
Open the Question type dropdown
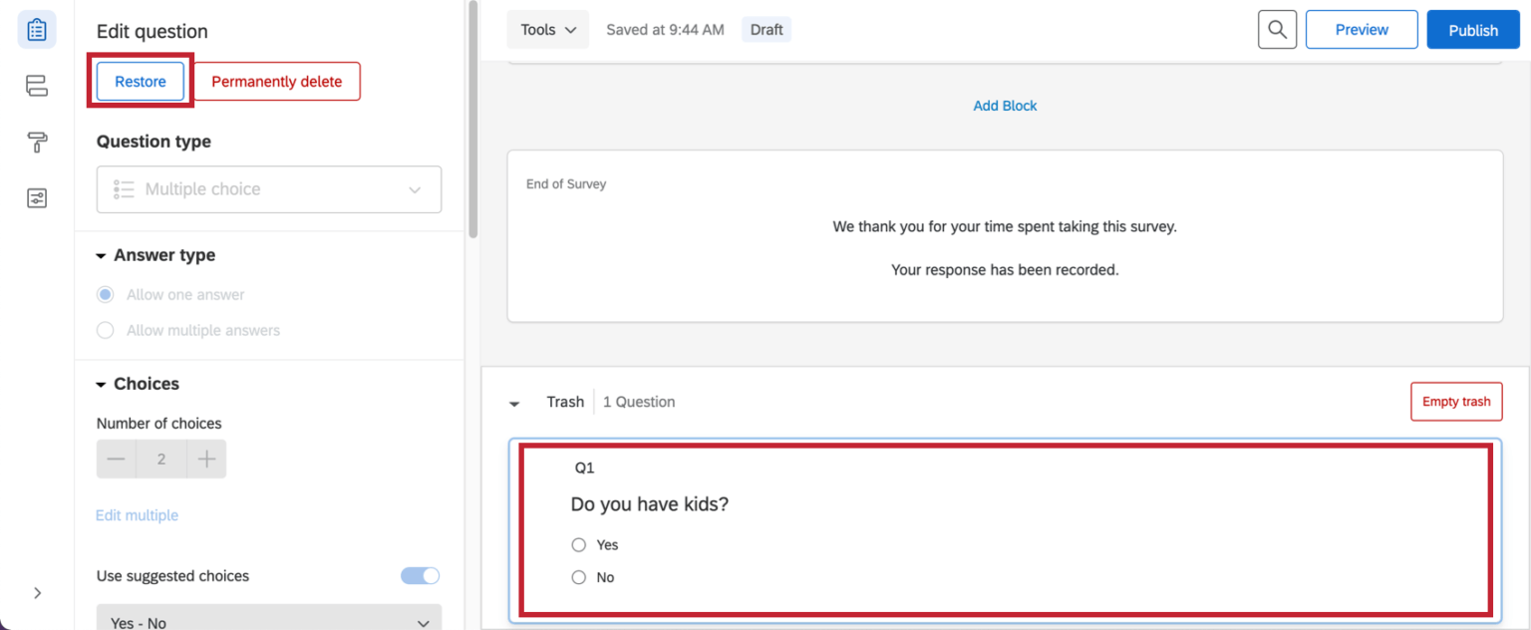268,189
